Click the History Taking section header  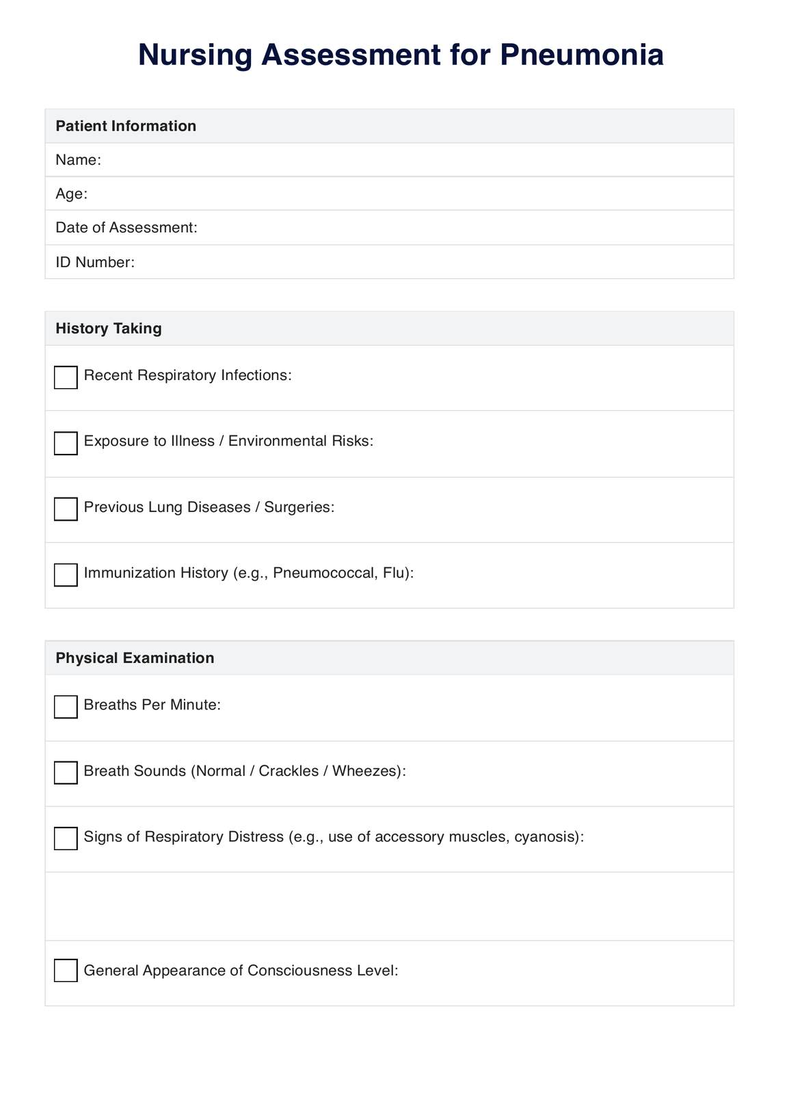pos(109,328)
